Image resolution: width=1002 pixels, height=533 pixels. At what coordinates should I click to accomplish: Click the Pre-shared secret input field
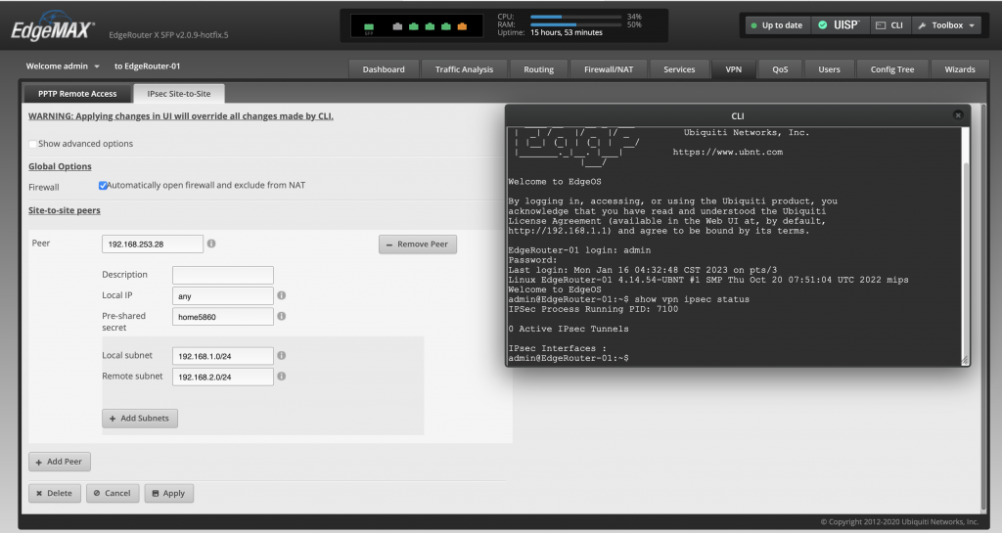[223, 316]
